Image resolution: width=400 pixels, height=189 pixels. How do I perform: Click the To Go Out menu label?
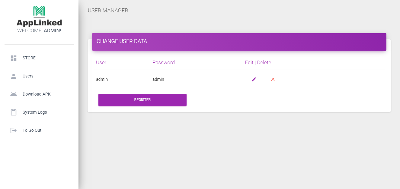[32, 131]
